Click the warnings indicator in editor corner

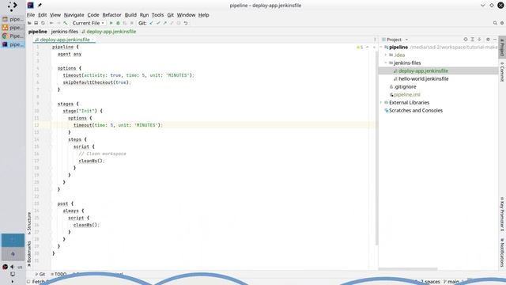point(360,47)
